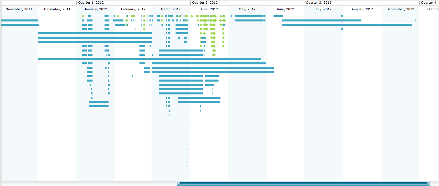Click the bar running mid-June to late September

coord(347,25)
